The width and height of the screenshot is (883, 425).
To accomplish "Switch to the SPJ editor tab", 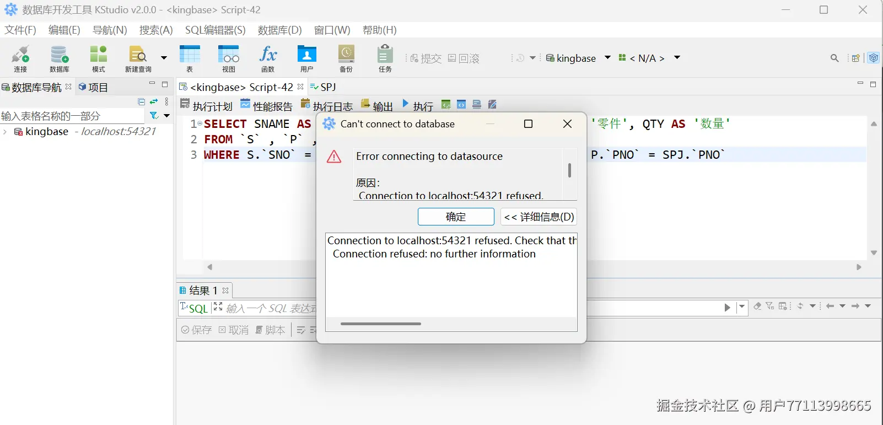I will point(323,87).
